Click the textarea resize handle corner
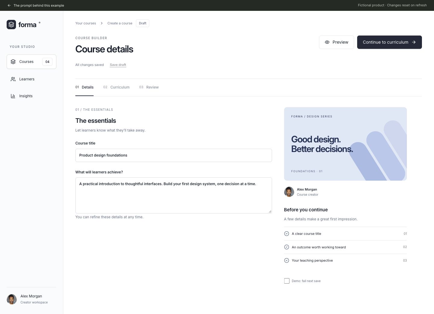This screenshot has height=314, width=434. pos(270,211)
